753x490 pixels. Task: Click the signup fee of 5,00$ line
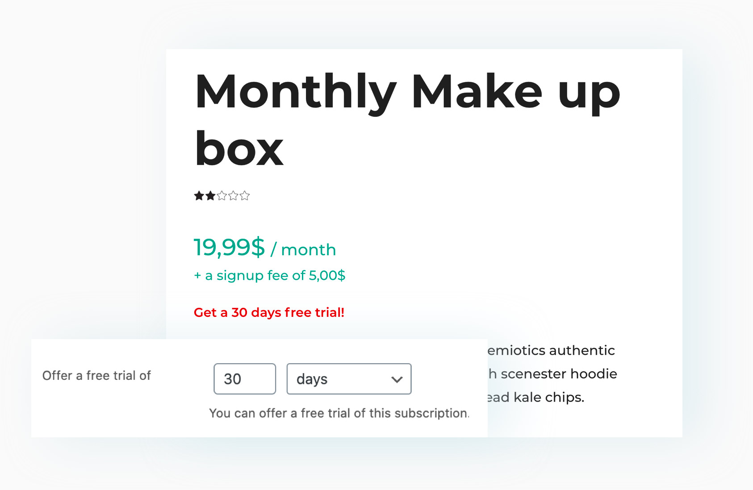point(269,275)
